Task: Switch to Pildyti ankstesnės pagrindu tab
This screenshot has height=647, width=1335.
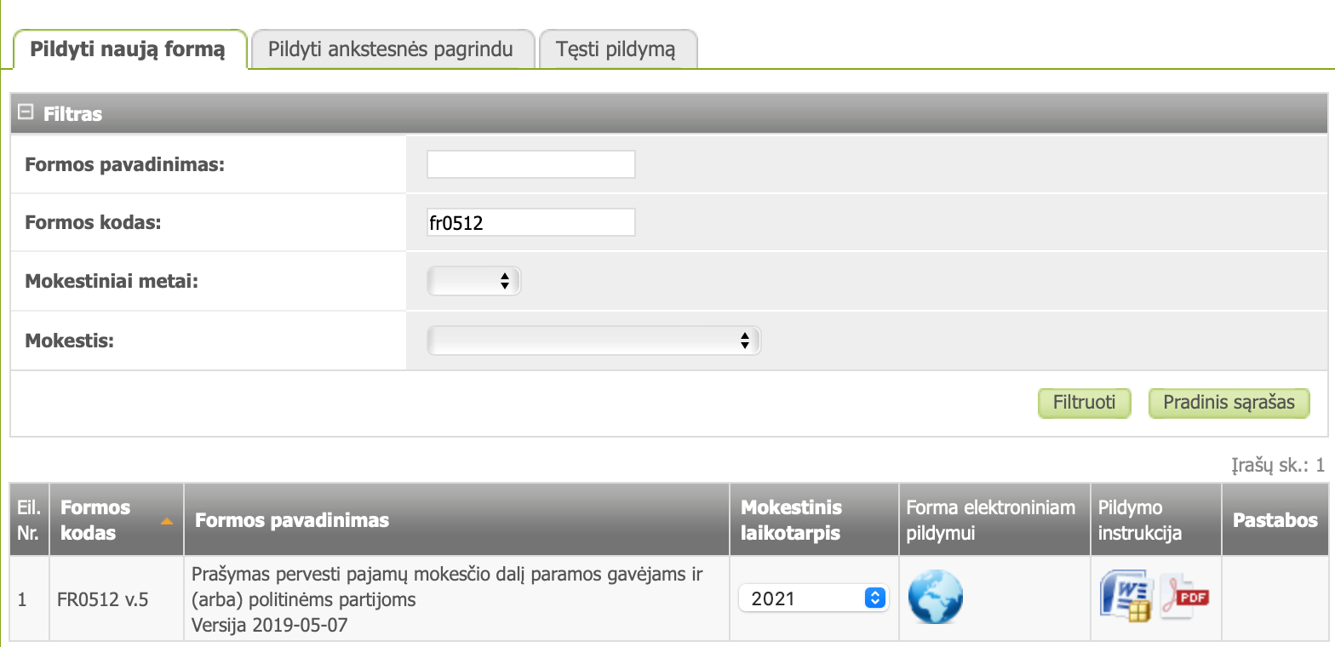Action: [x=391, y=49]
